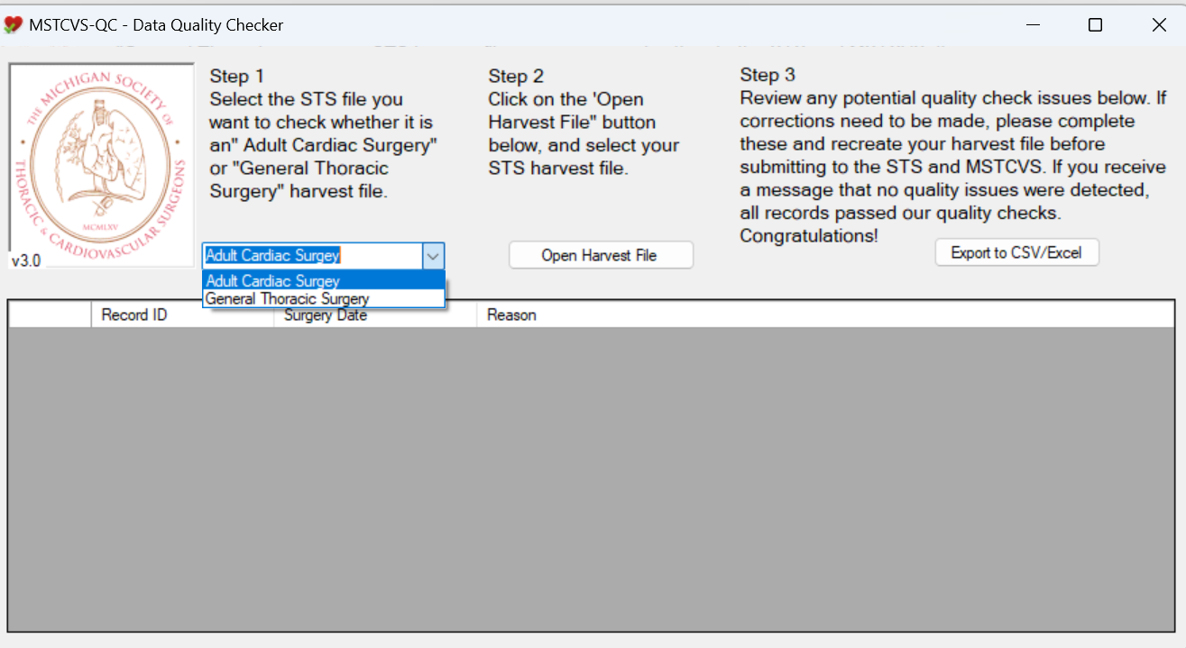Click the highlighted combo box text field
Viewport: 1186px width, 648px height.
[x=311, y=256]
